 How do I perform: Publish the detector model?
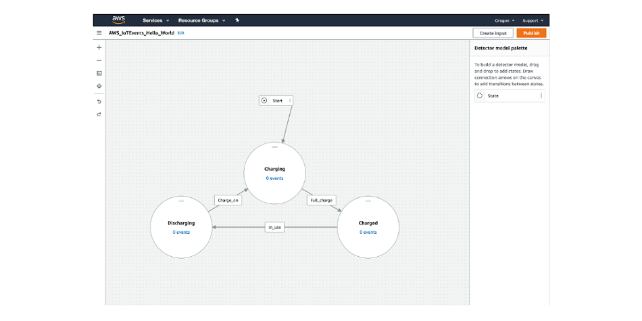click(531, 33)
